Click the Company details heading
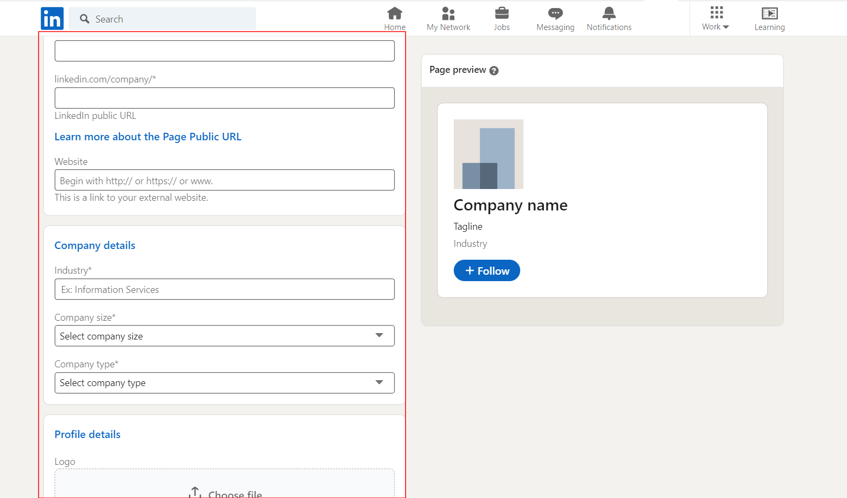 (95, 245)
